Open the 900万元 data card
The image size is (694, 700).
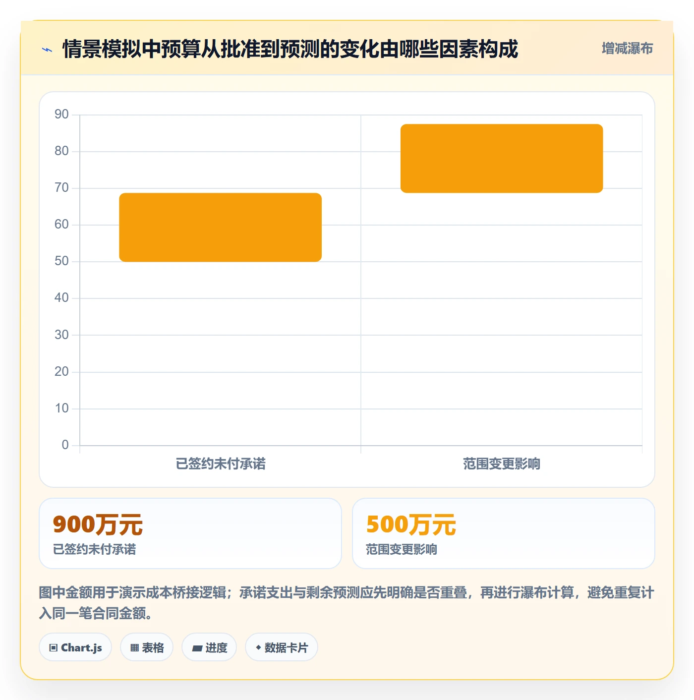190,533
